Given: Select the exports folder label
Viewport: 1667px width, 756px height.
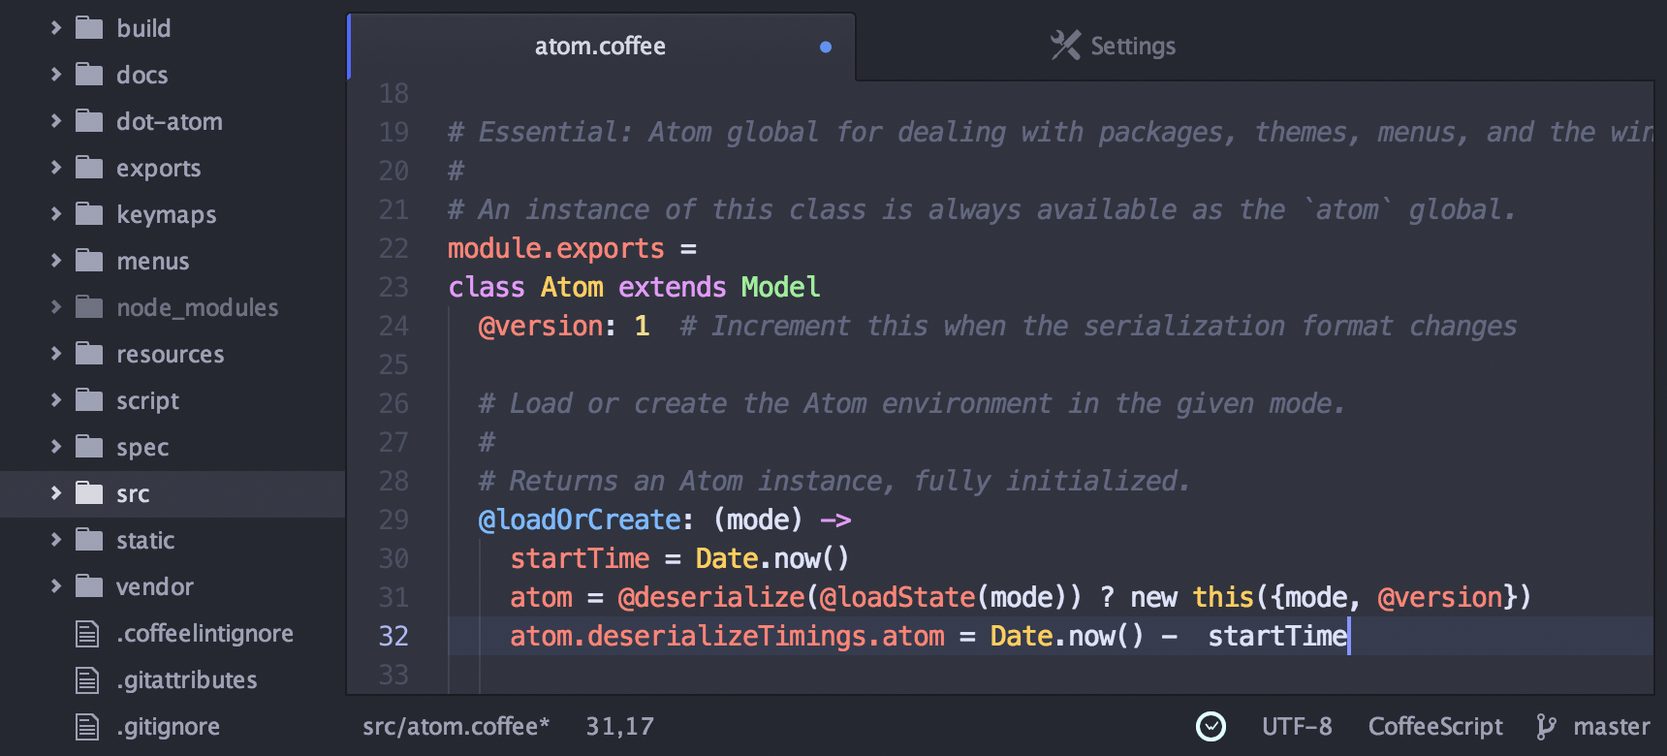Looking at the screenshot, I should 159,169.
